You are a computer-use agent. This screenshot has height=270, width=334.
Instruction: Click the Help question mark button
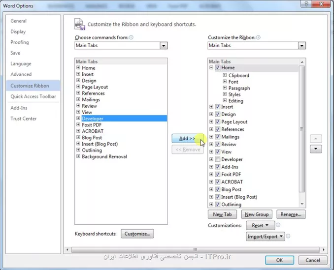[306, 4]
